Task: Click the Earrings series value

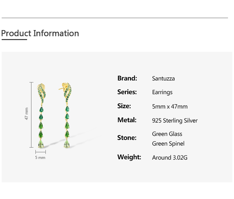Action: [162, 92]
